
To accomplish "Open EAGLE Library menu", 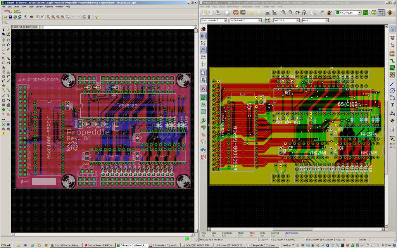I will (x=39, y=7).
